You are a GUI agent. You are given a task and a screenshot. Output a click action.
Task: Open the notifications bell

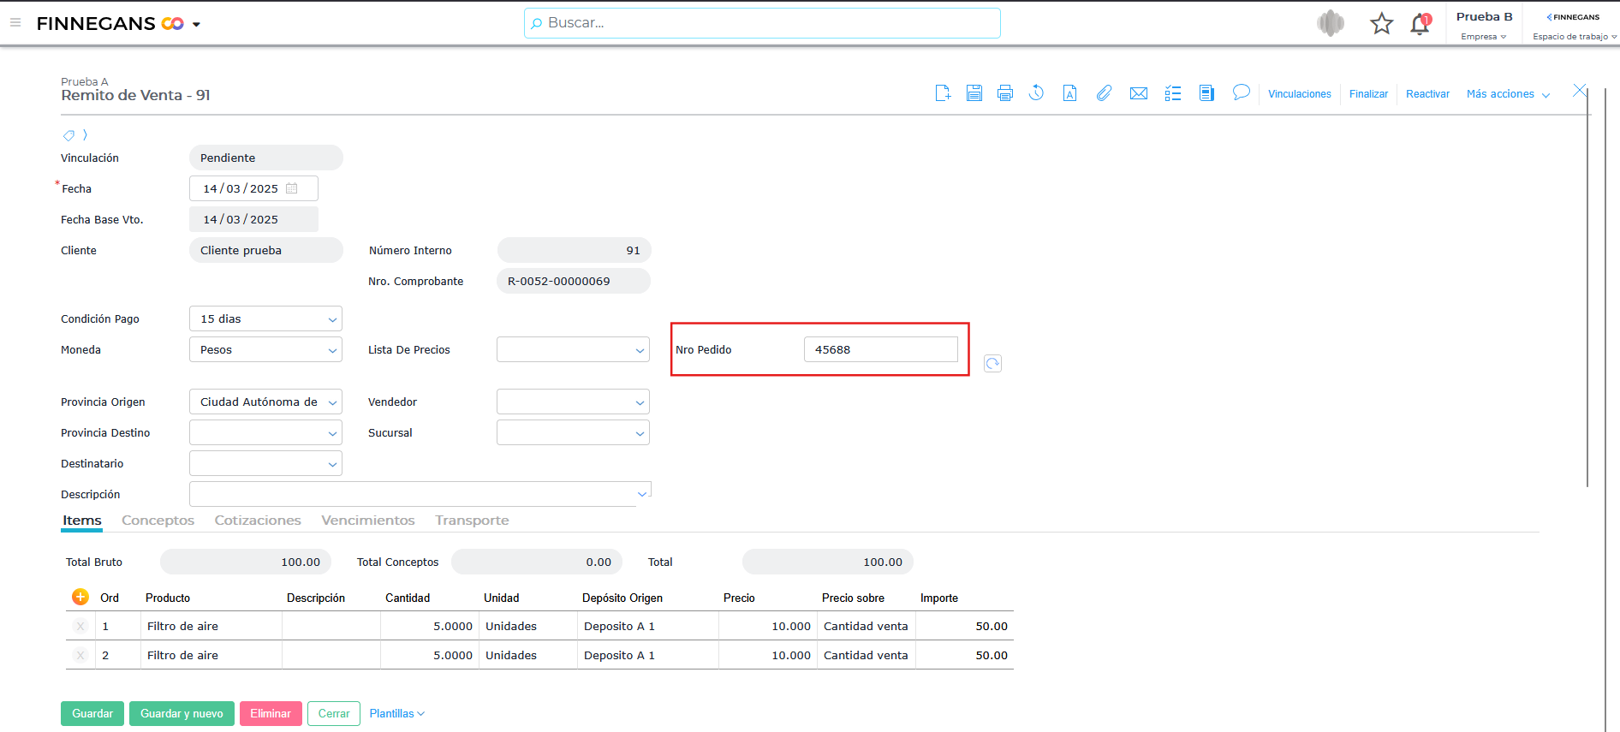click(x=1420, y=24)
